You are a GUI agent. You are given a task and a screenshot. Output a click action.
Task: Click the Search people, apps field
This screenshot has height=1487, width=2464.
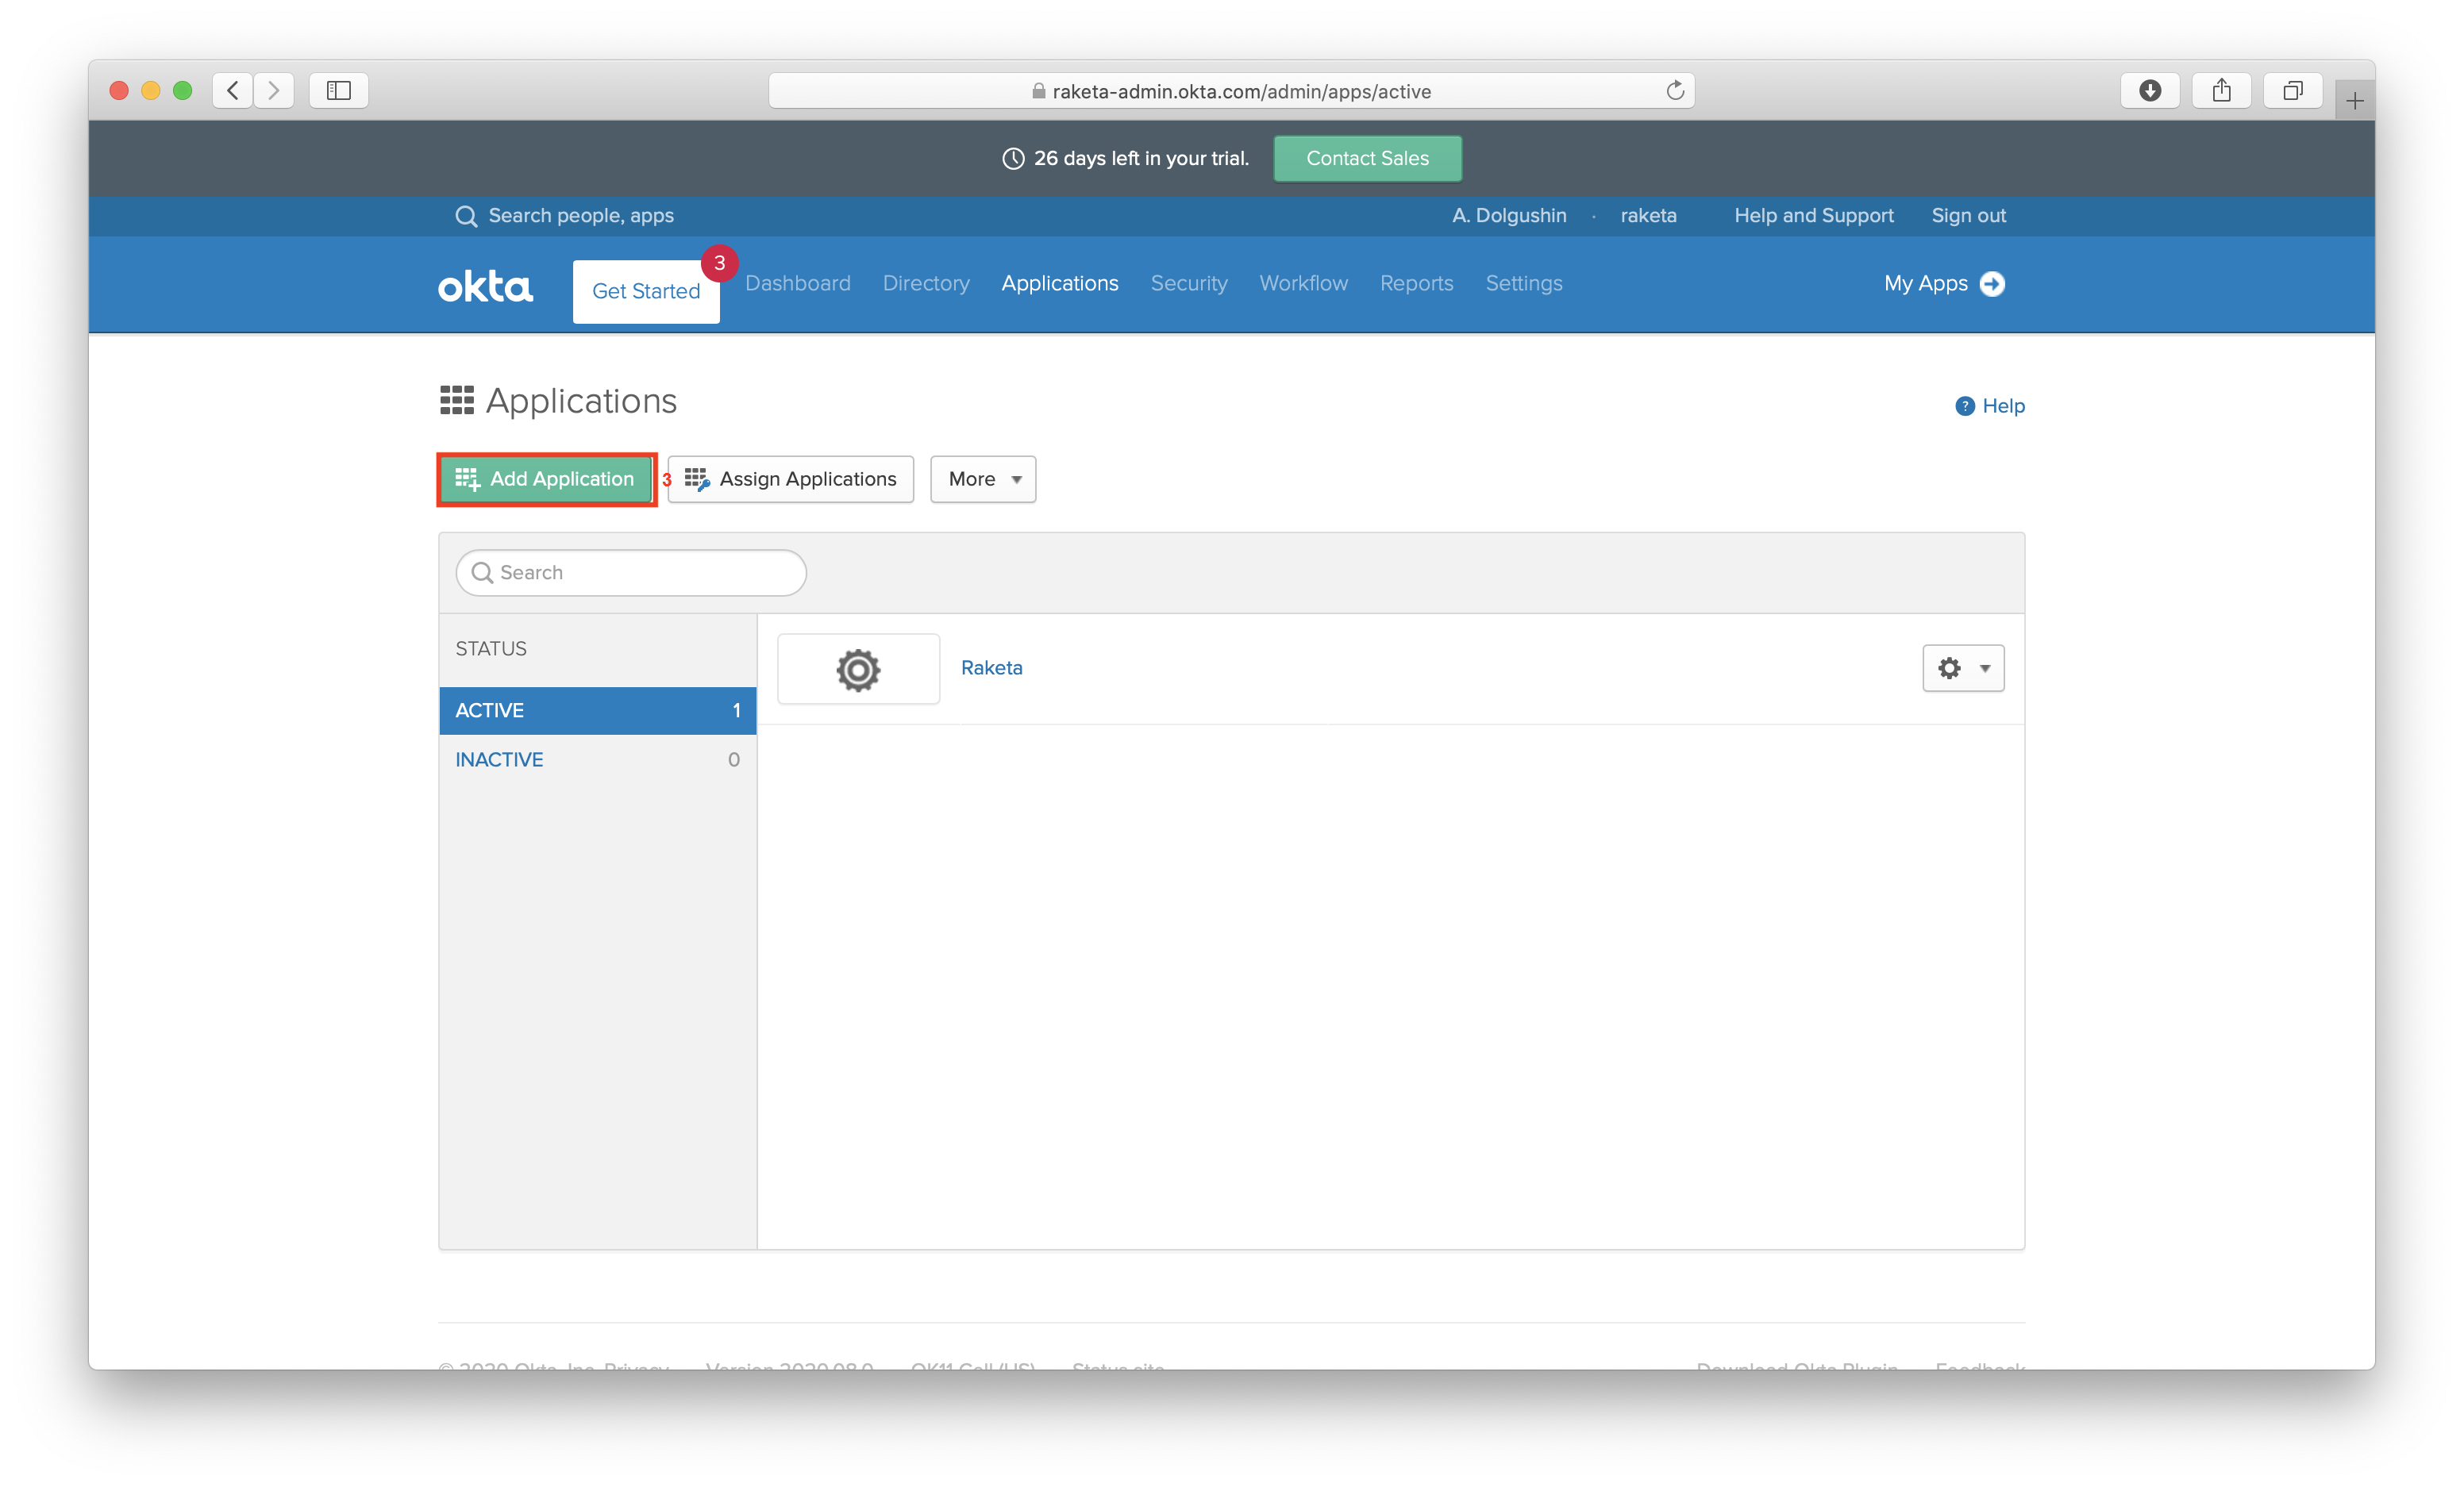coord(581,216)
